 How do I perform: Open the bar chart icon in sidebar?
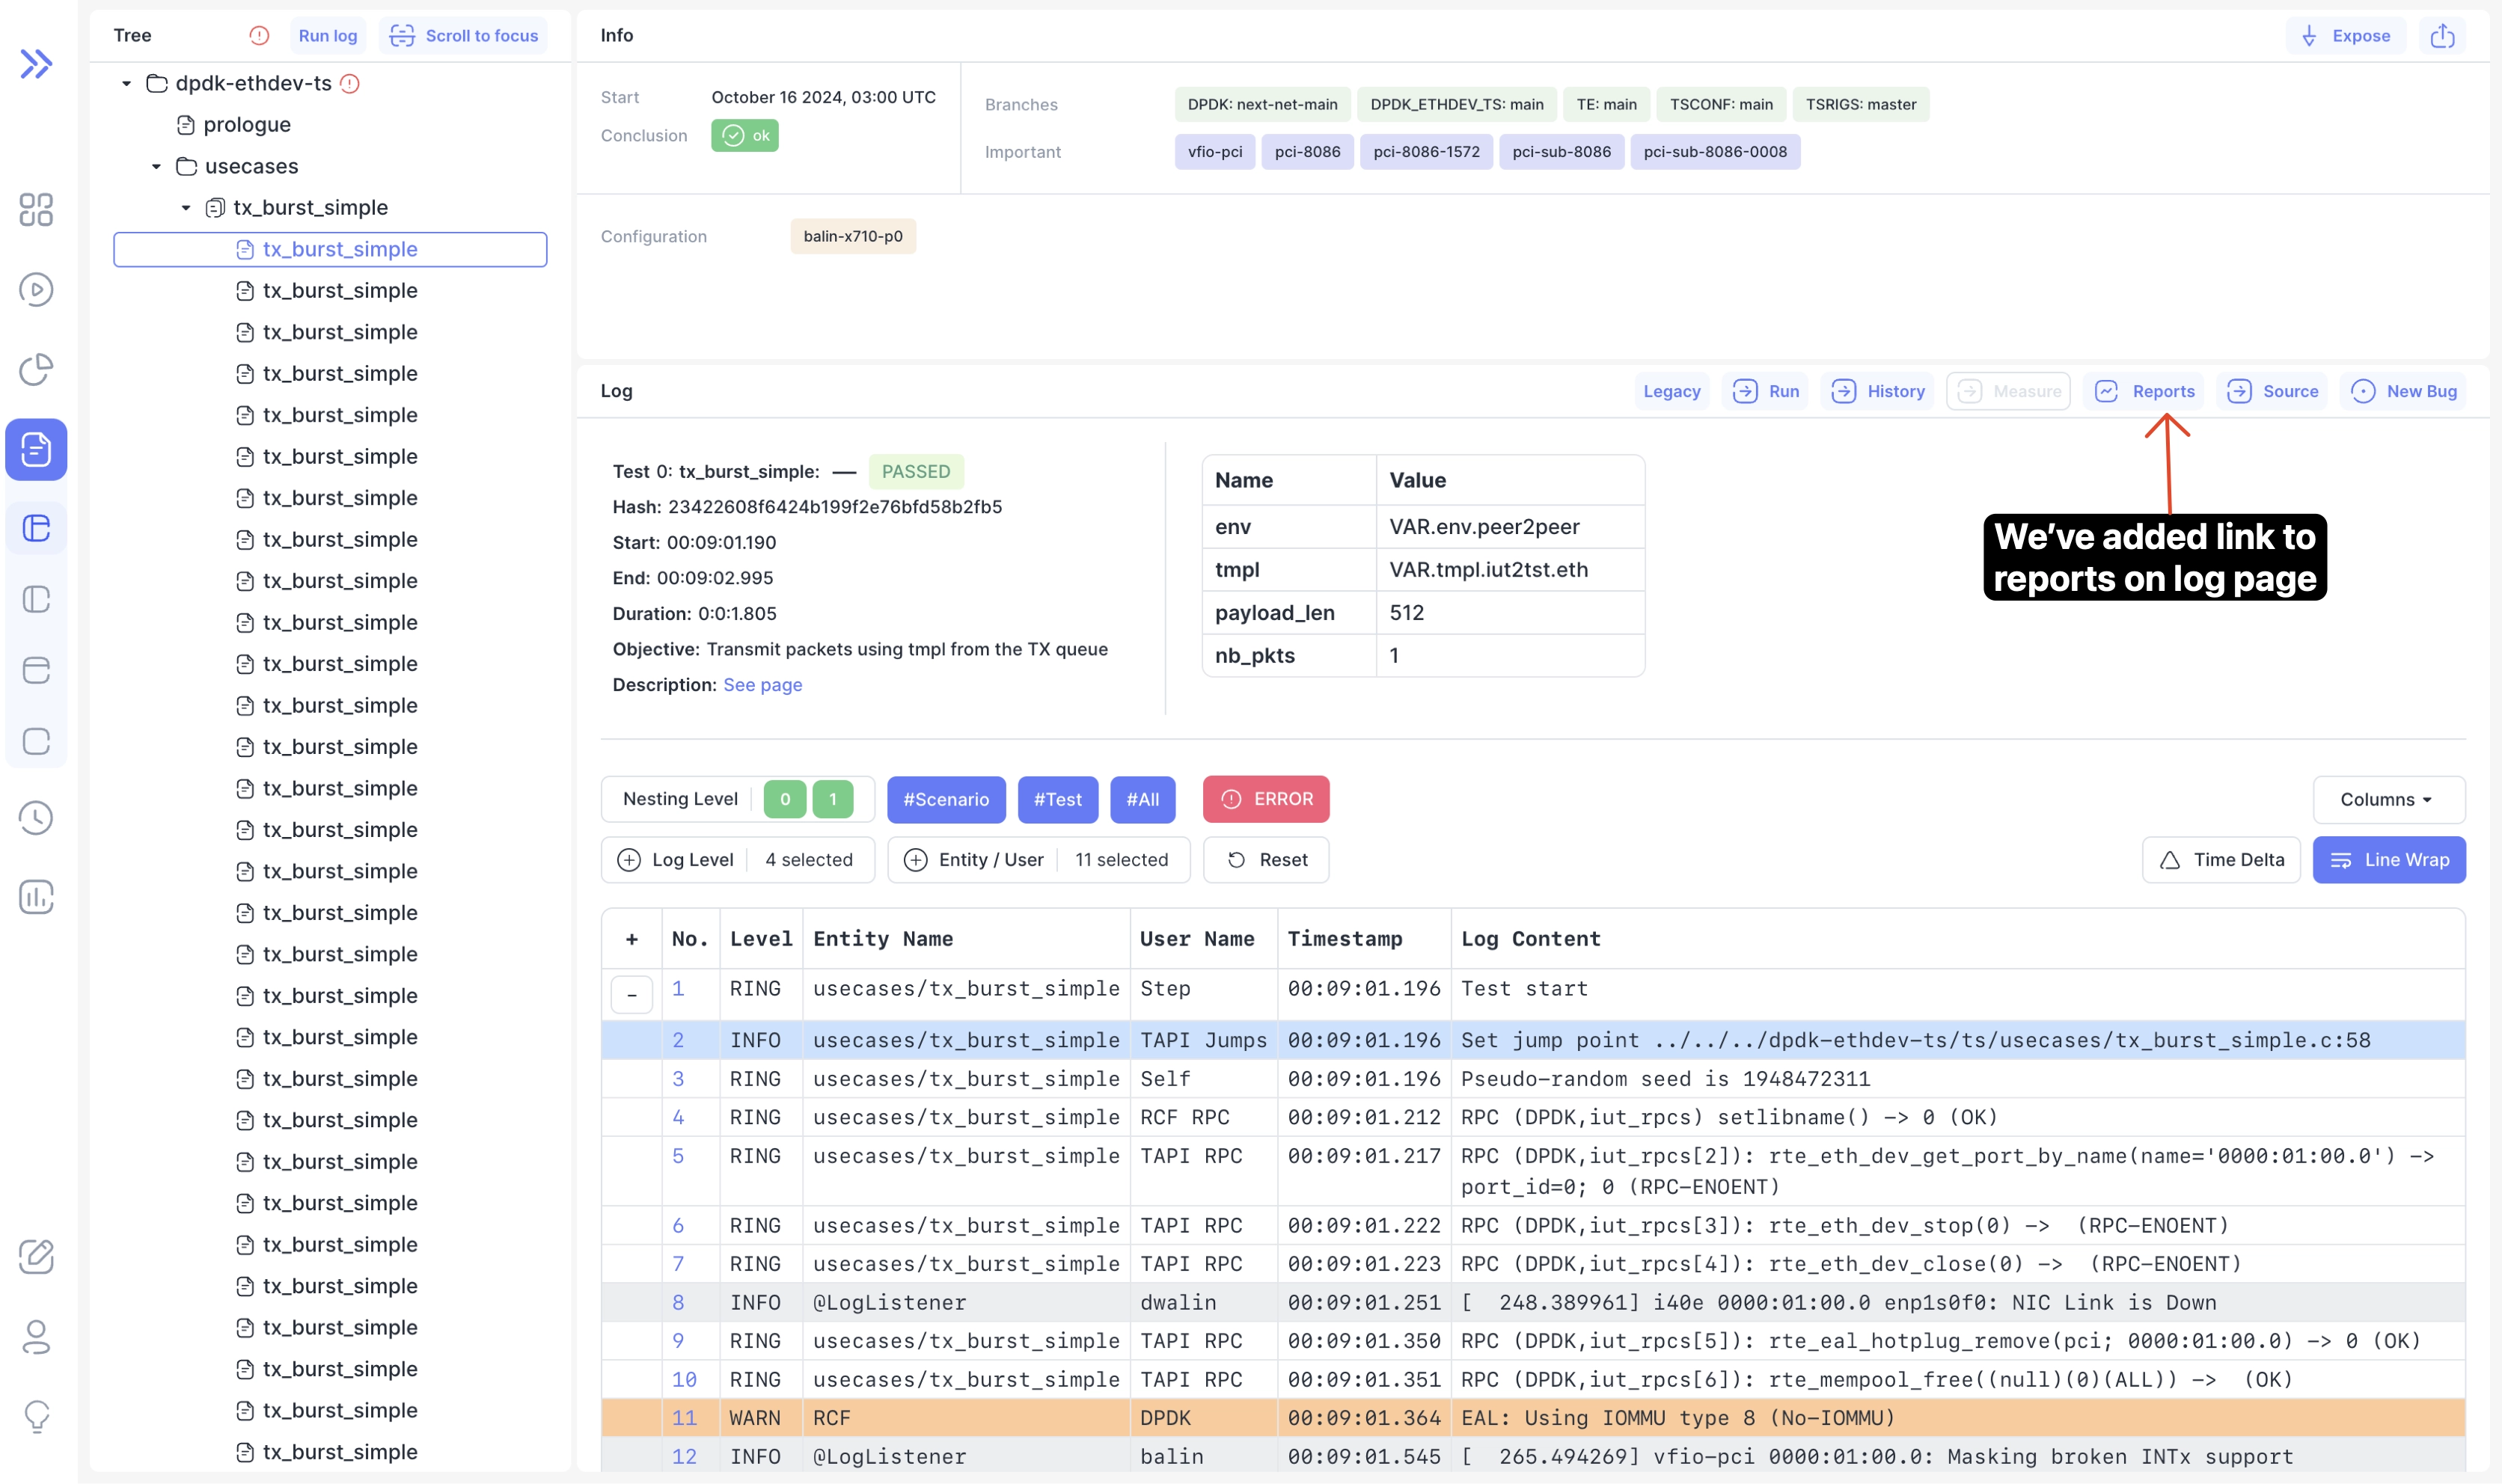coord(36,897)
